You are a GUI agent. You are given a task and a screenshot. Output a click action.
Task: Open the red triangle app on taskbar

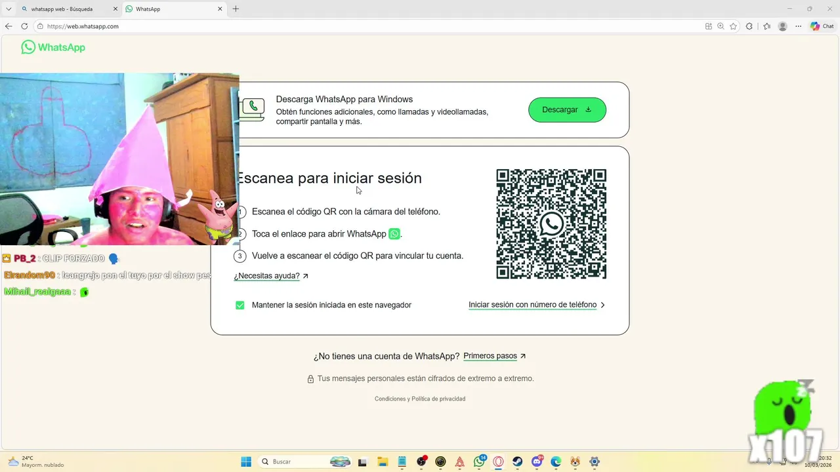(460, 462)
